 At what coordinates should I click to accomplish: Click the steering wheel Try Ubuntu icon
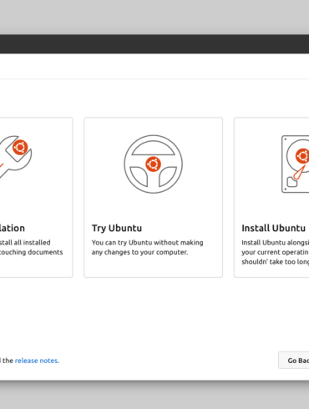pos(153,164)
